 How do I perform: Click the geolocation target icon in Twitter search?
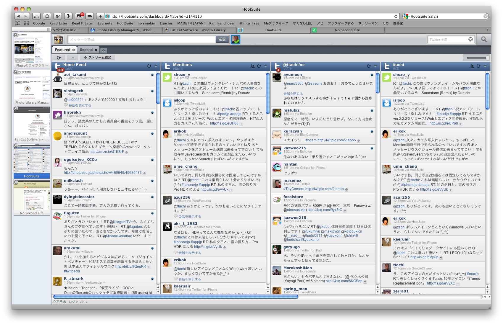[470, 40]
